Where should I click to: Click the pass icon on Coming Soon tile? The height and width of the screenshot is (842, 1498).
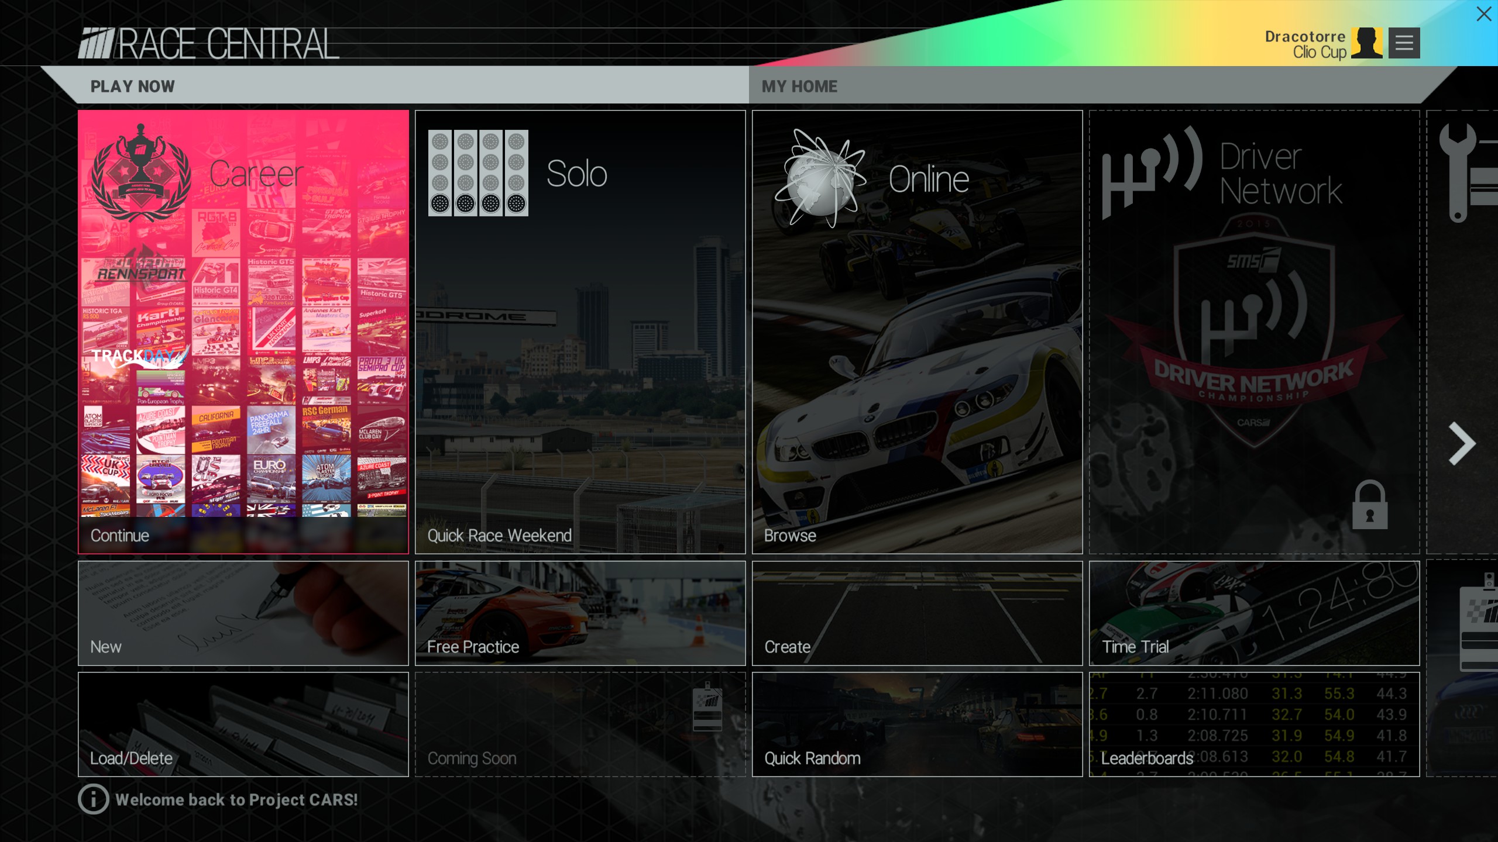point(707,706)
